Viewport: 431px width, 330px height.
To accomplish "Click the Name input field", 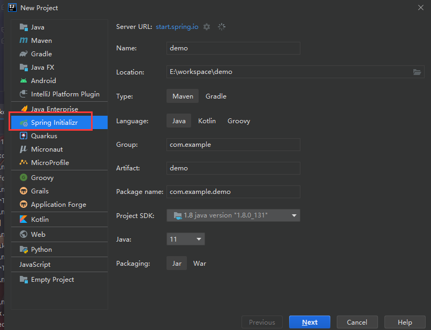I will [233, 48].
